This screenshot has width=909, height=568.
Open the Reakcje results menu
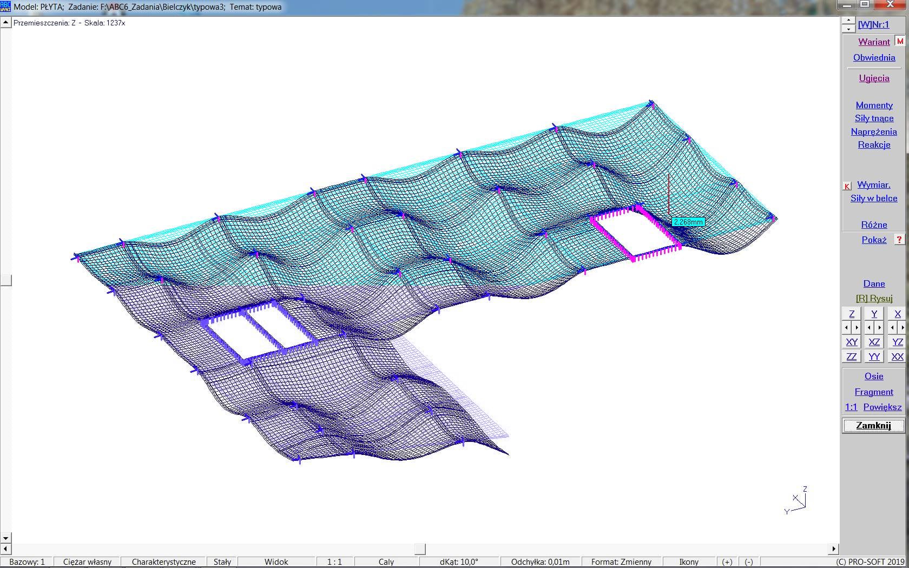(x=874, y=144)
